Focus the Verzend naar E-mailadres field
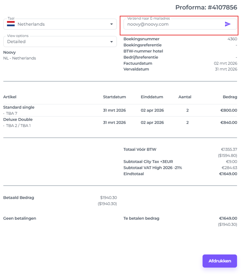Screen dimensions: 241x274 click(173, 24)
